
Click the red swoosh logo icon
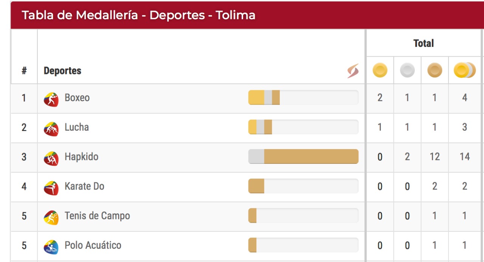point(353,71)
